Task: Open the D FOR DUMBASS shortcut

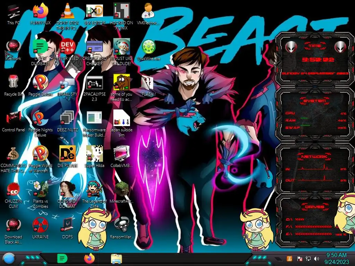Action: pyautogui.click(x=40, y=53)
